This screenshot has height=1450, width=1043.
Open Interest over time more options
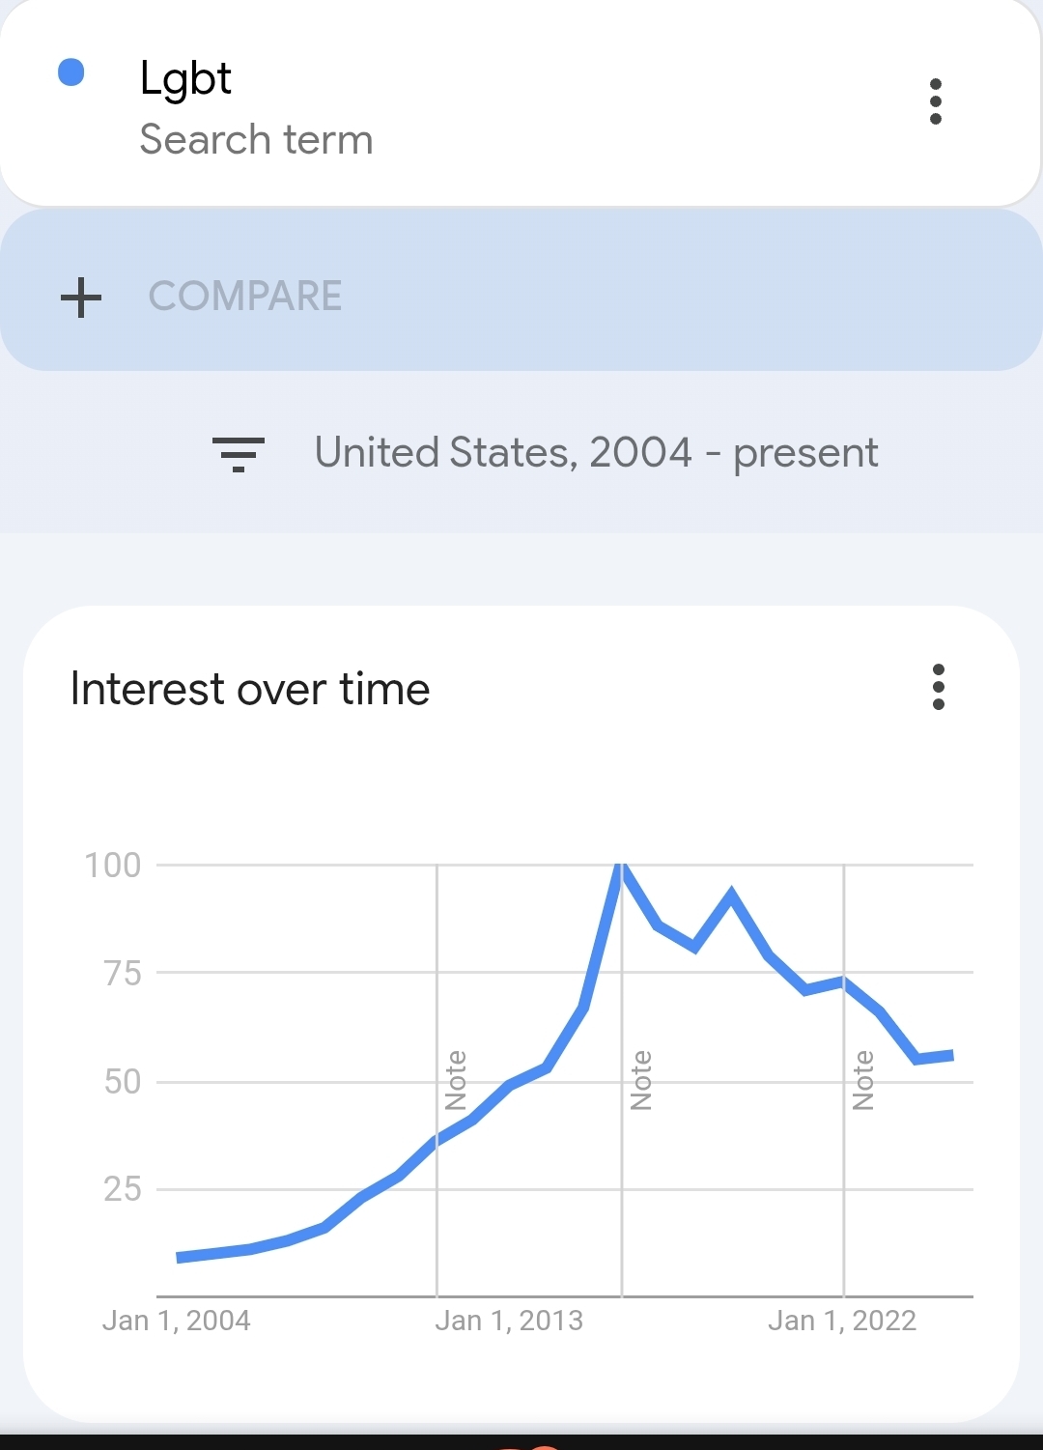tap(938, 687)
